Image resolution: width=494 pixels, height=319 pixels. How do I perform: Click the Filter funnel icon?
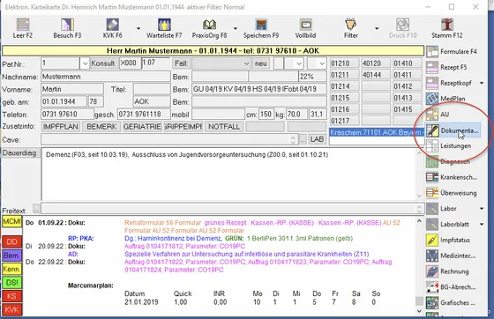tap(351, 25)
